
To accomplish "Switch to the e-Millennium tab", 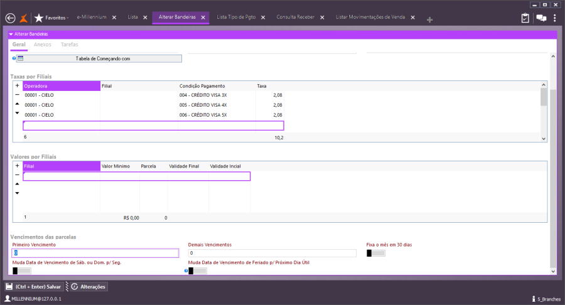I will pyautogui.click(x=92, y=17).
